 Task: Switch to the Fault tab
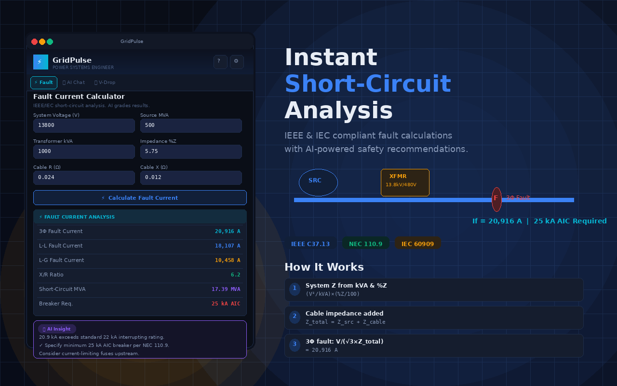[x=44, y=83]
